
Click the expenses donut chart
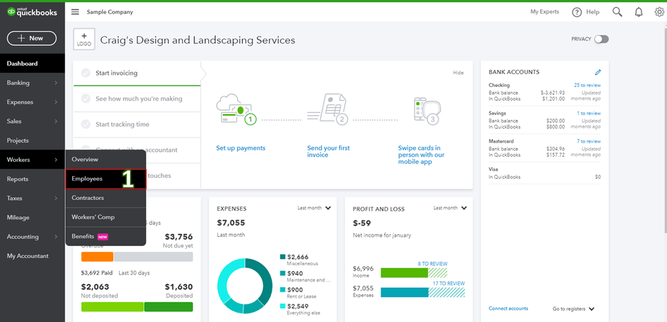[x=244, y=286]
